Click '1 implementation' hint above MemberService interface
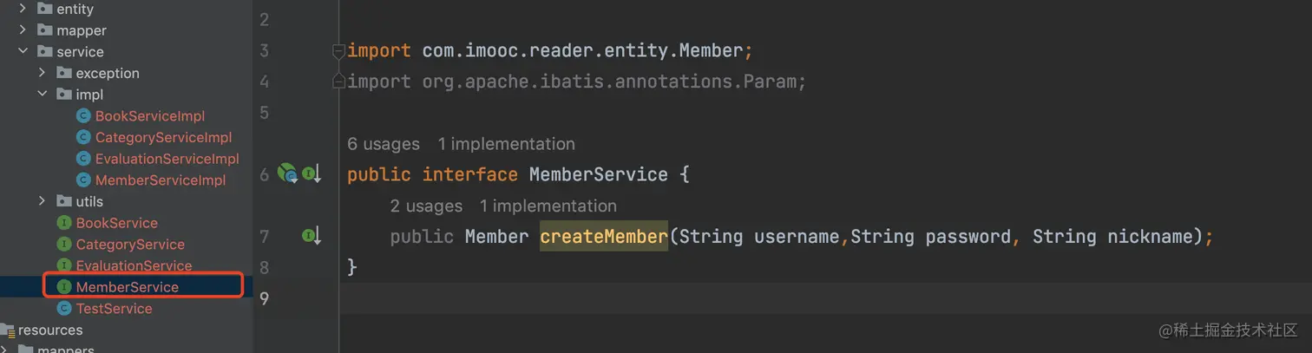Viewport: 1312px width, 353px height. 506,144
